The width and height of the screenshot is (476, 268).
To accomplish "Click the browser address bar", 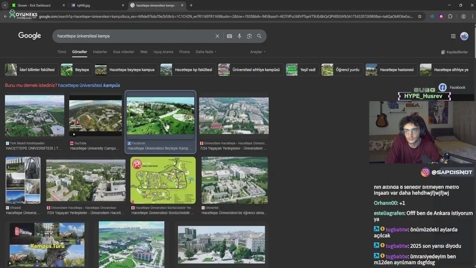I will click(226, 16).
